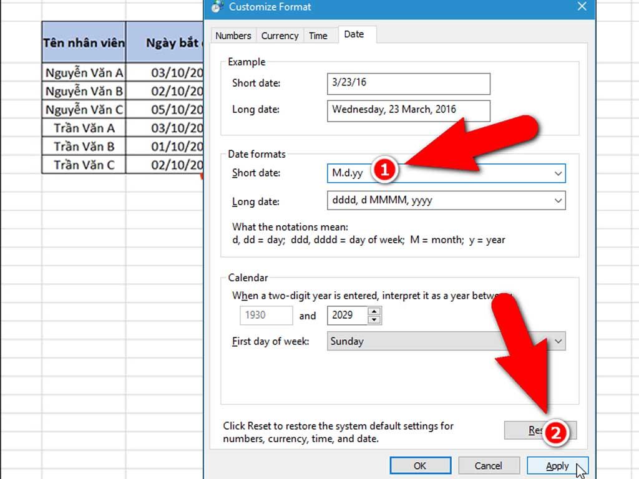Go to the Time tab
Screen dimensions: 639x479
point(318,36)
